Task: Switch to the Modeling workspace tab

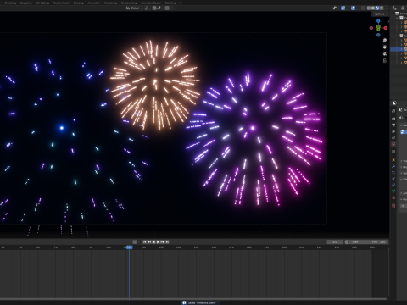Action: pos(10,3)
